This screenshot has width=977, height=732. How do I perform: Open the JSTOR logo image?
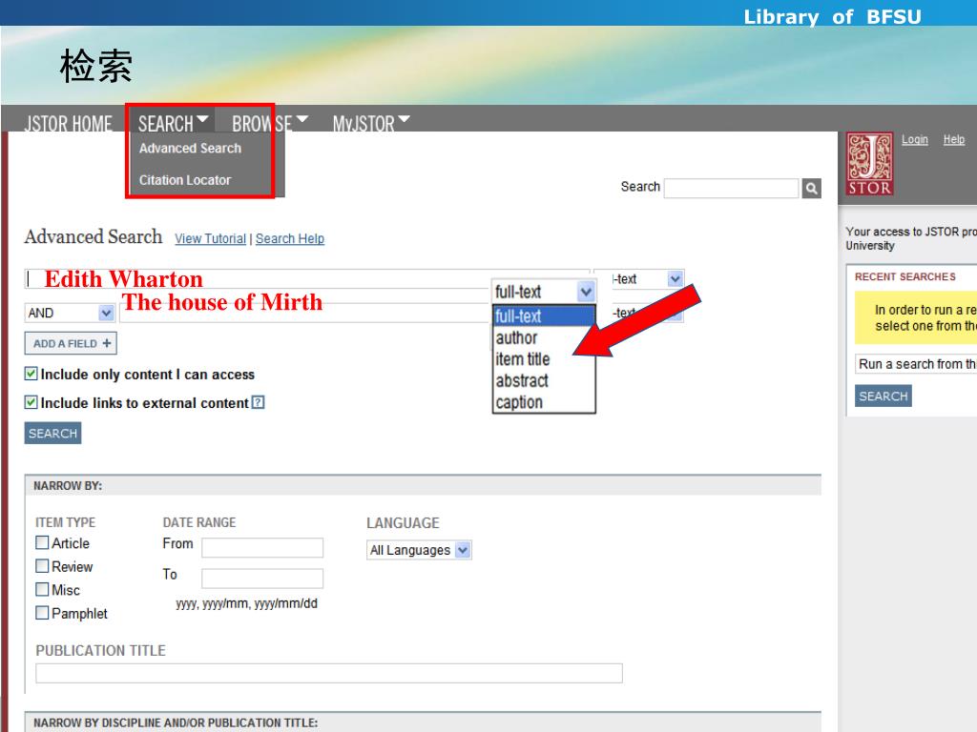coord(869,164)
